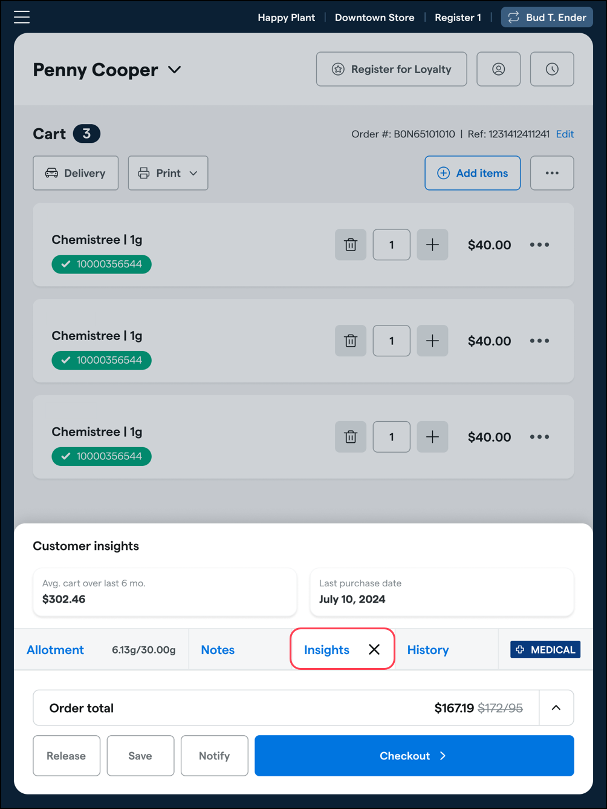Collapse the Order total details chevron
Viewport: 607px width, 809px height.
(x=556, y=708)
